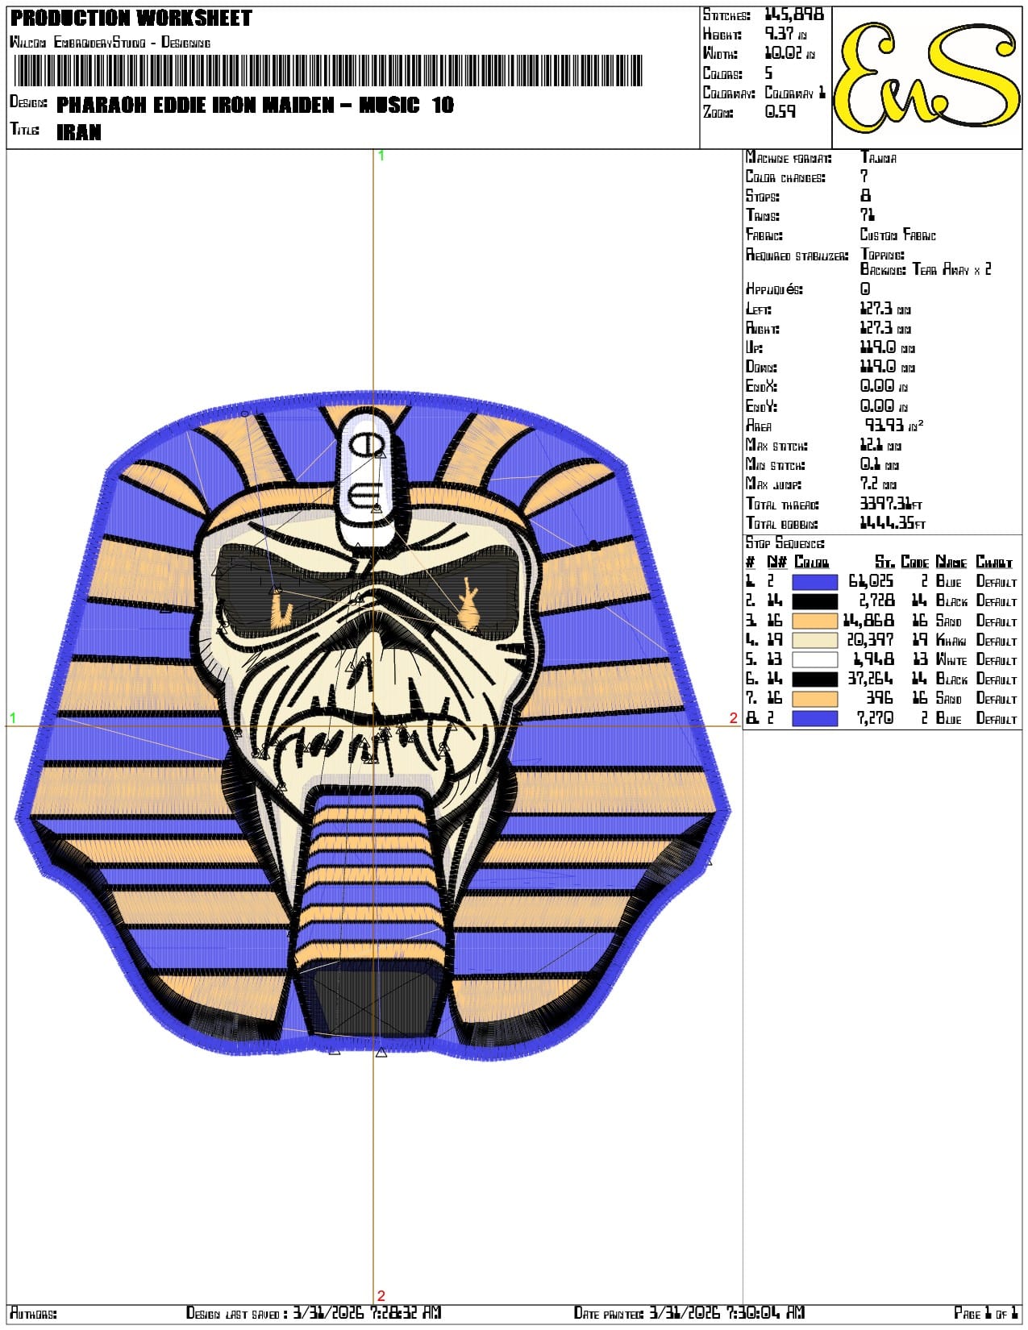Image resolution: width=1028 pixels, height=1330 pixels.
Task: Click the title value IRAN
Action: [x=79, y=132]
